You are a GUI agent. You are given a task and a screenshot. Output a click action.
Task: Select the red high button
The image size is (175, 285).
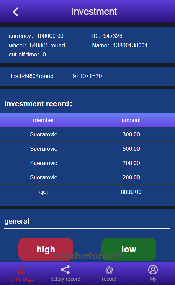46,249
